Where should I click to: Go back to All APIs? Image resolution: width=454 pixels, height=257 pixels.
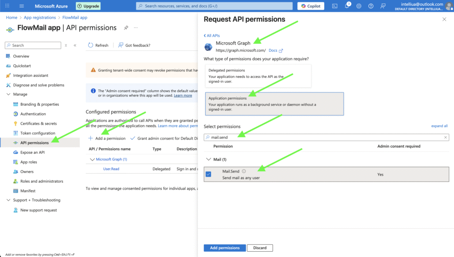click(x=211, y=35)
